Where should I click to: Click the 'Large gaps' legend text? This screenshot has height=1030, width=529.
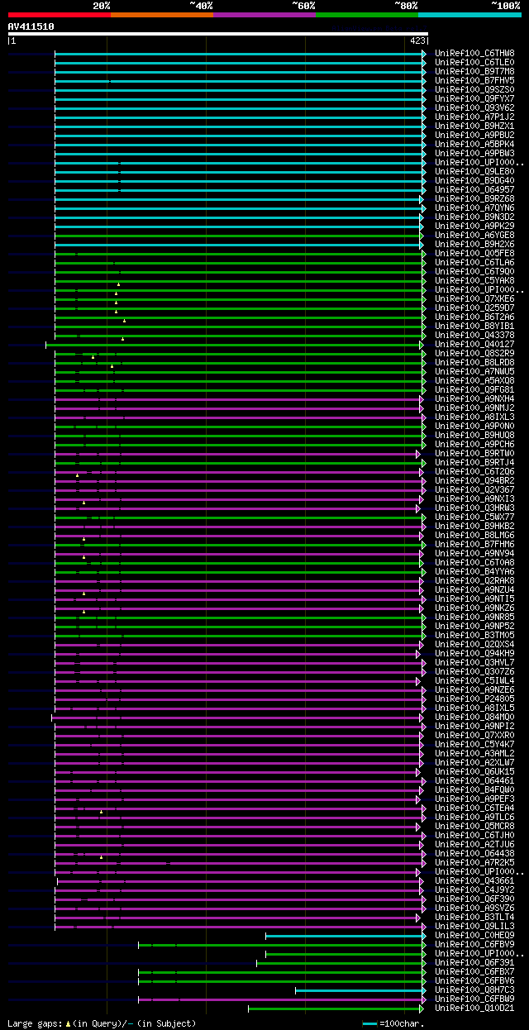coord(35,1023)
